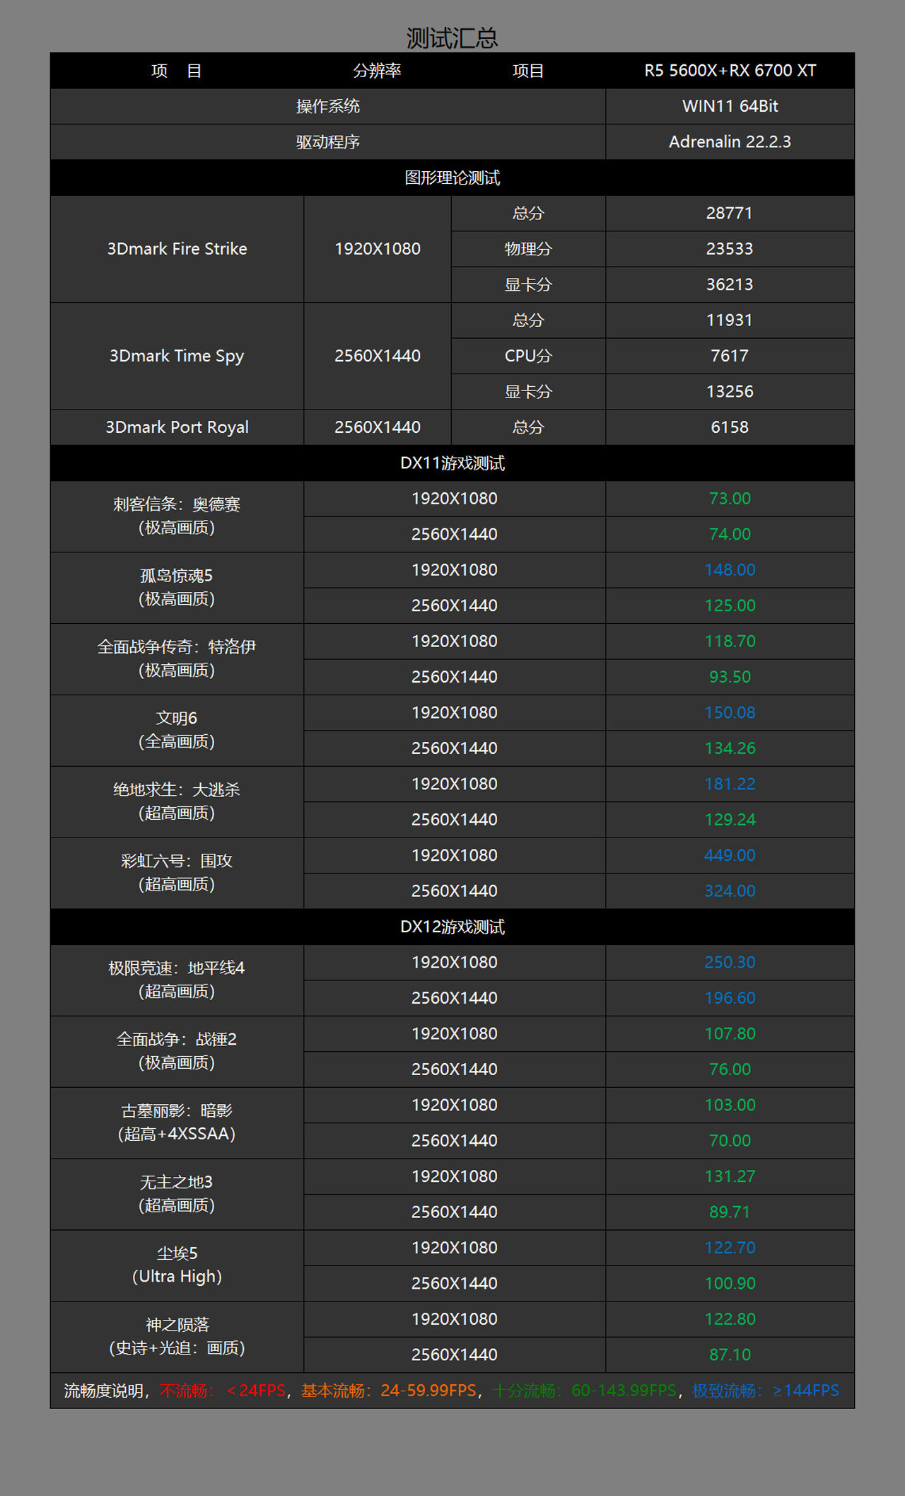
Task: Select the 3Dmark Fire Strike row label
Action: tap(177, 249)
